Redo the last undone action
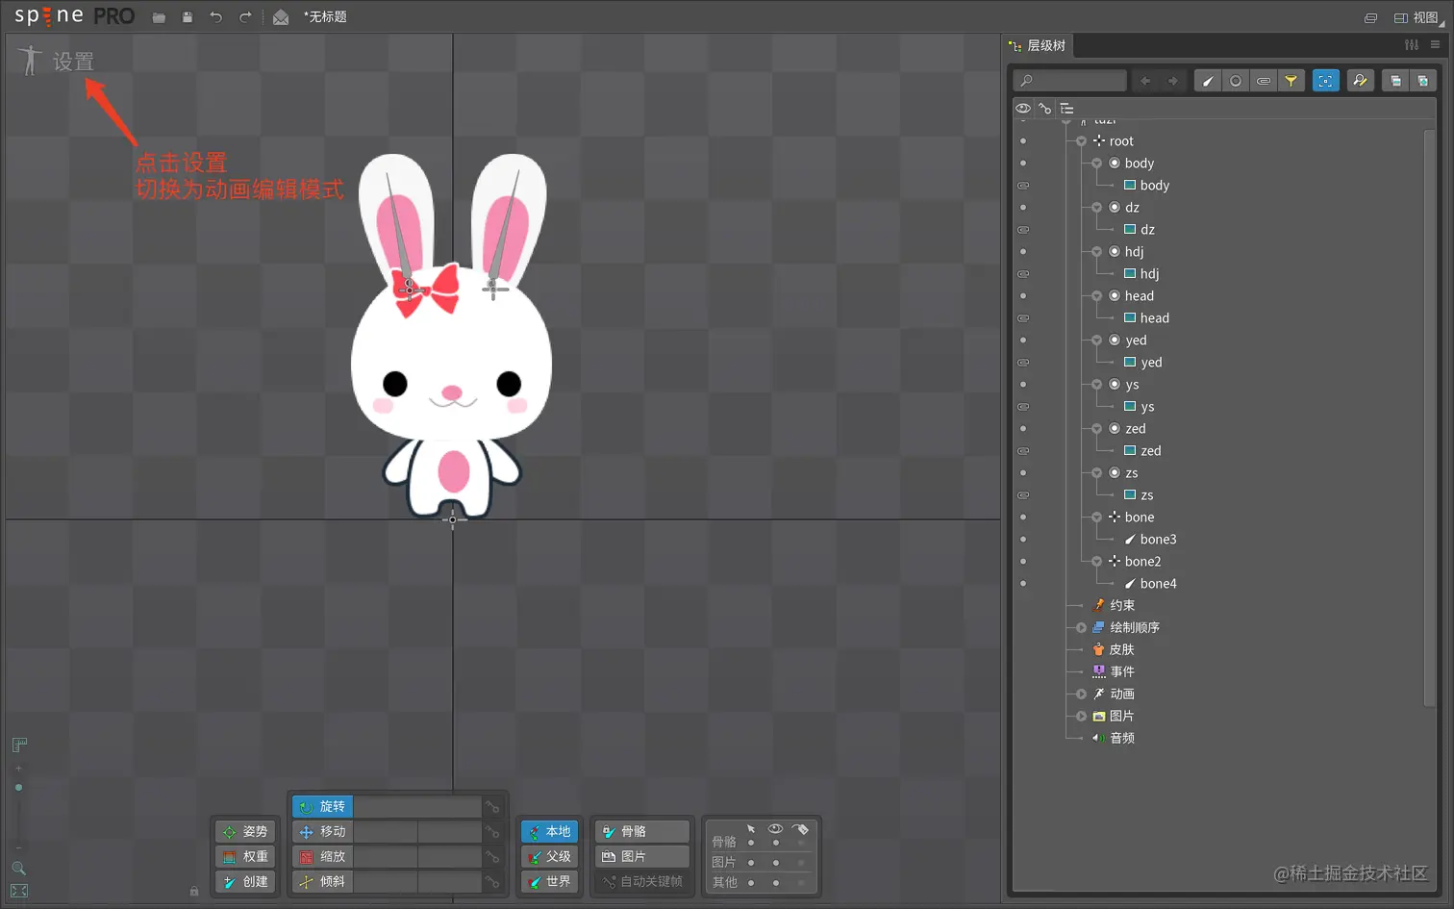 pos(245,17)
